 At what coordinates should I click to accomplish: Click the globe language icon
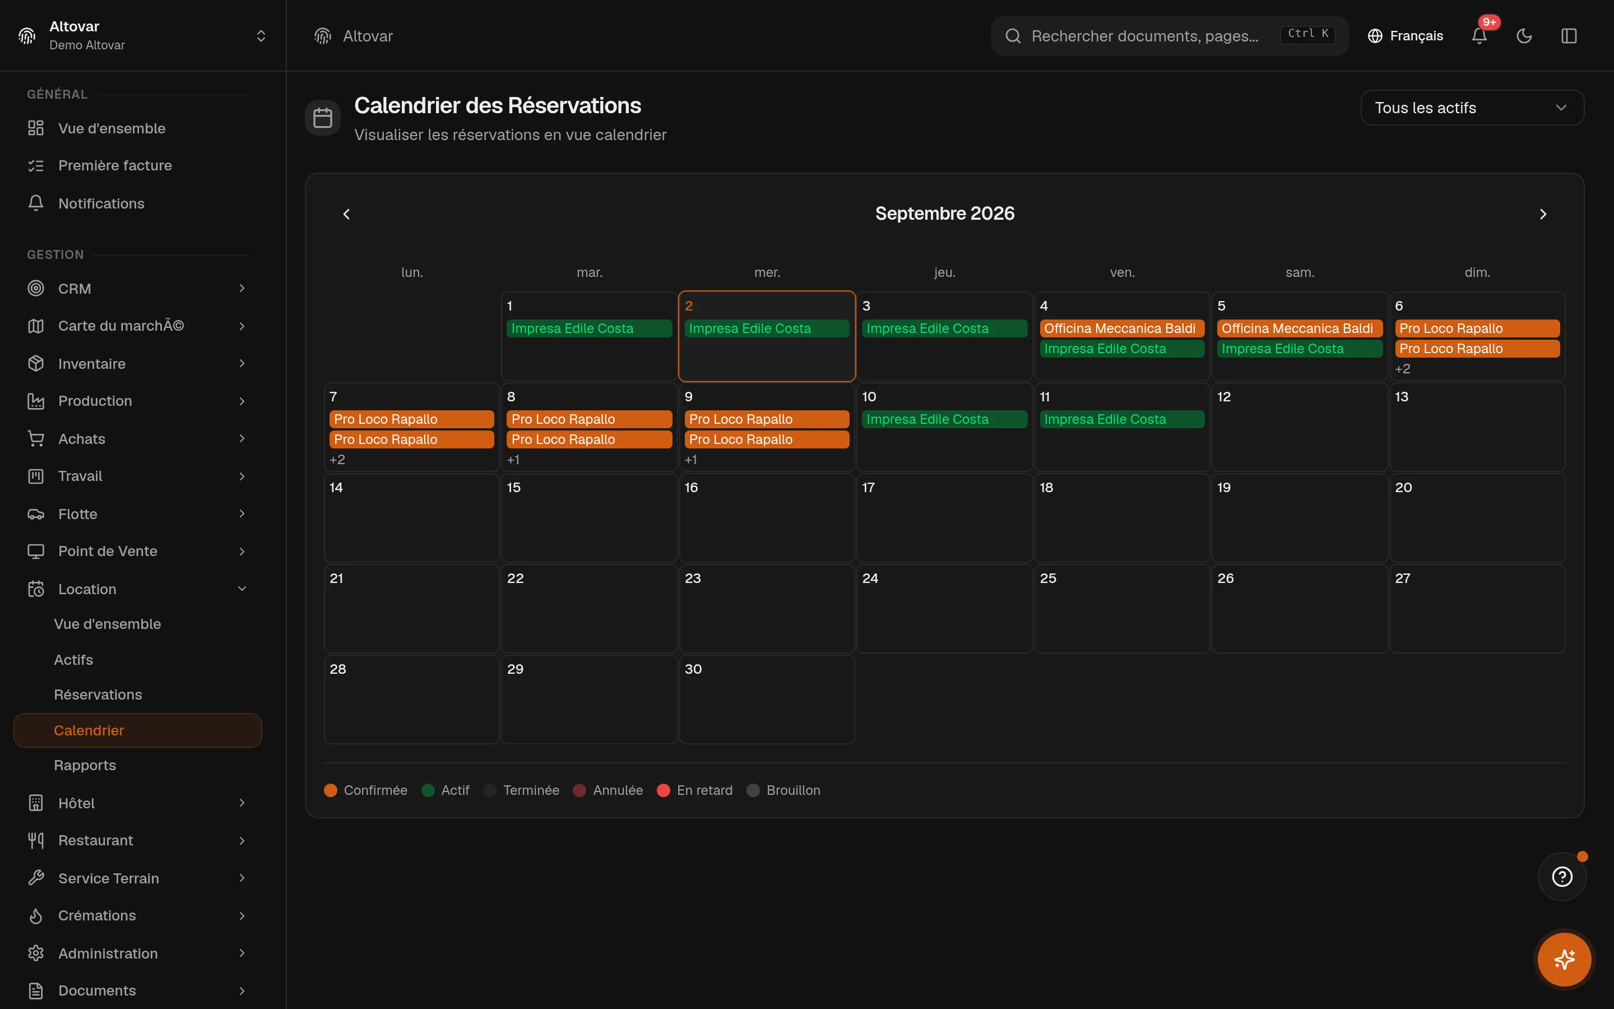[x=1375, y=36]
